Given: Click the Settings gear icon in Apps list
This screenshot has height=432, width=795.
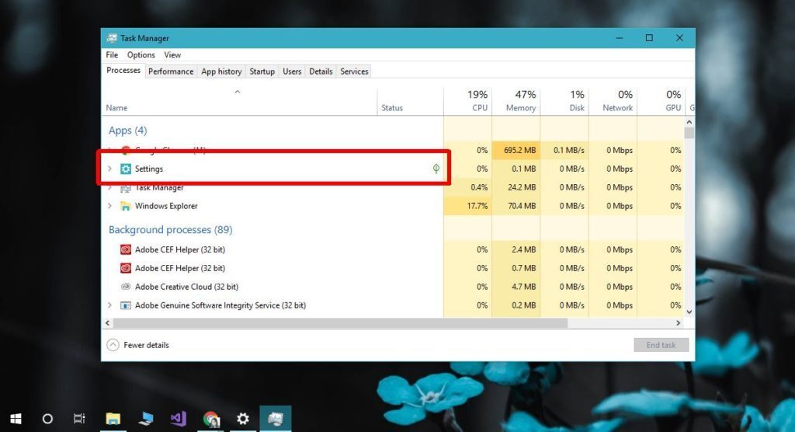Looking at the screenshot, I should click(125, 169).
